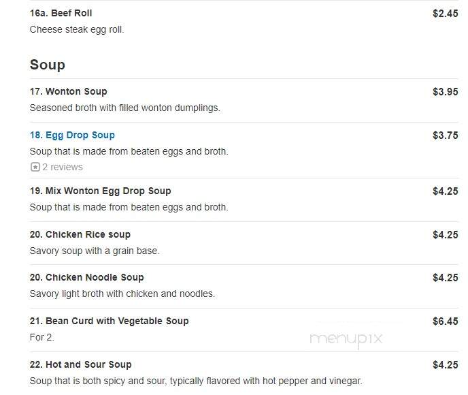The width and height of the screenshot is (468, 395).
Task: Click the $2.45 Beef Roll price
Action: tap(446, 14)
